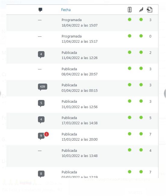The image size is (166, 196).
Task: Click the links count 7 for 15/03/2022
Action: click(x=150, y=134)
